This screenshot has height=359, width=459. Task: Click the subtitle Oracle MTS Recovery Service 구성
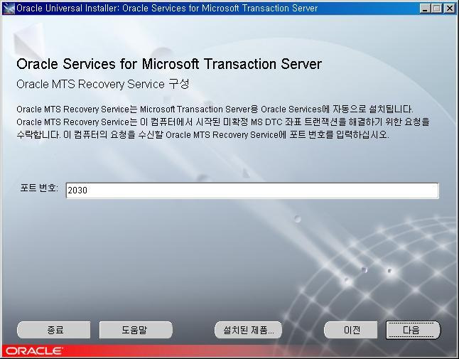(x=103, y=85)
